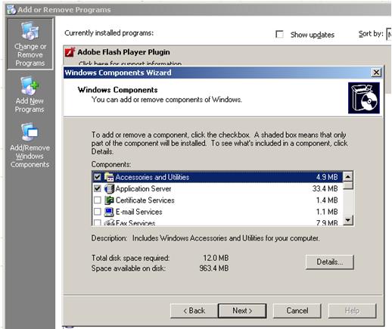Click the Add or Remove Programs title icon
Viewport: 392px width, 329px height.
click(11, 10)
